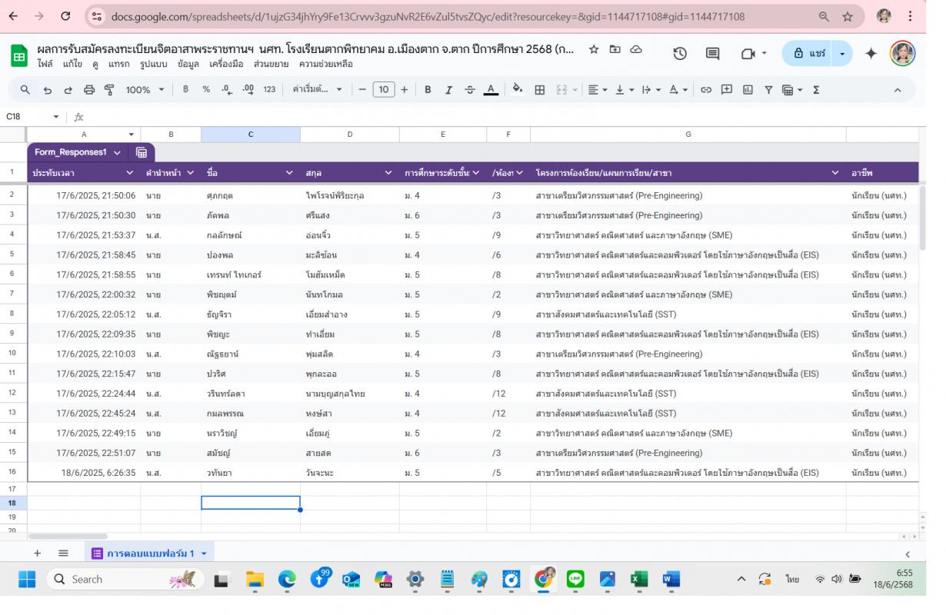Open the Gemini sparkle assistant
This screenshot has width=946, height=615.
pos(871,54)
